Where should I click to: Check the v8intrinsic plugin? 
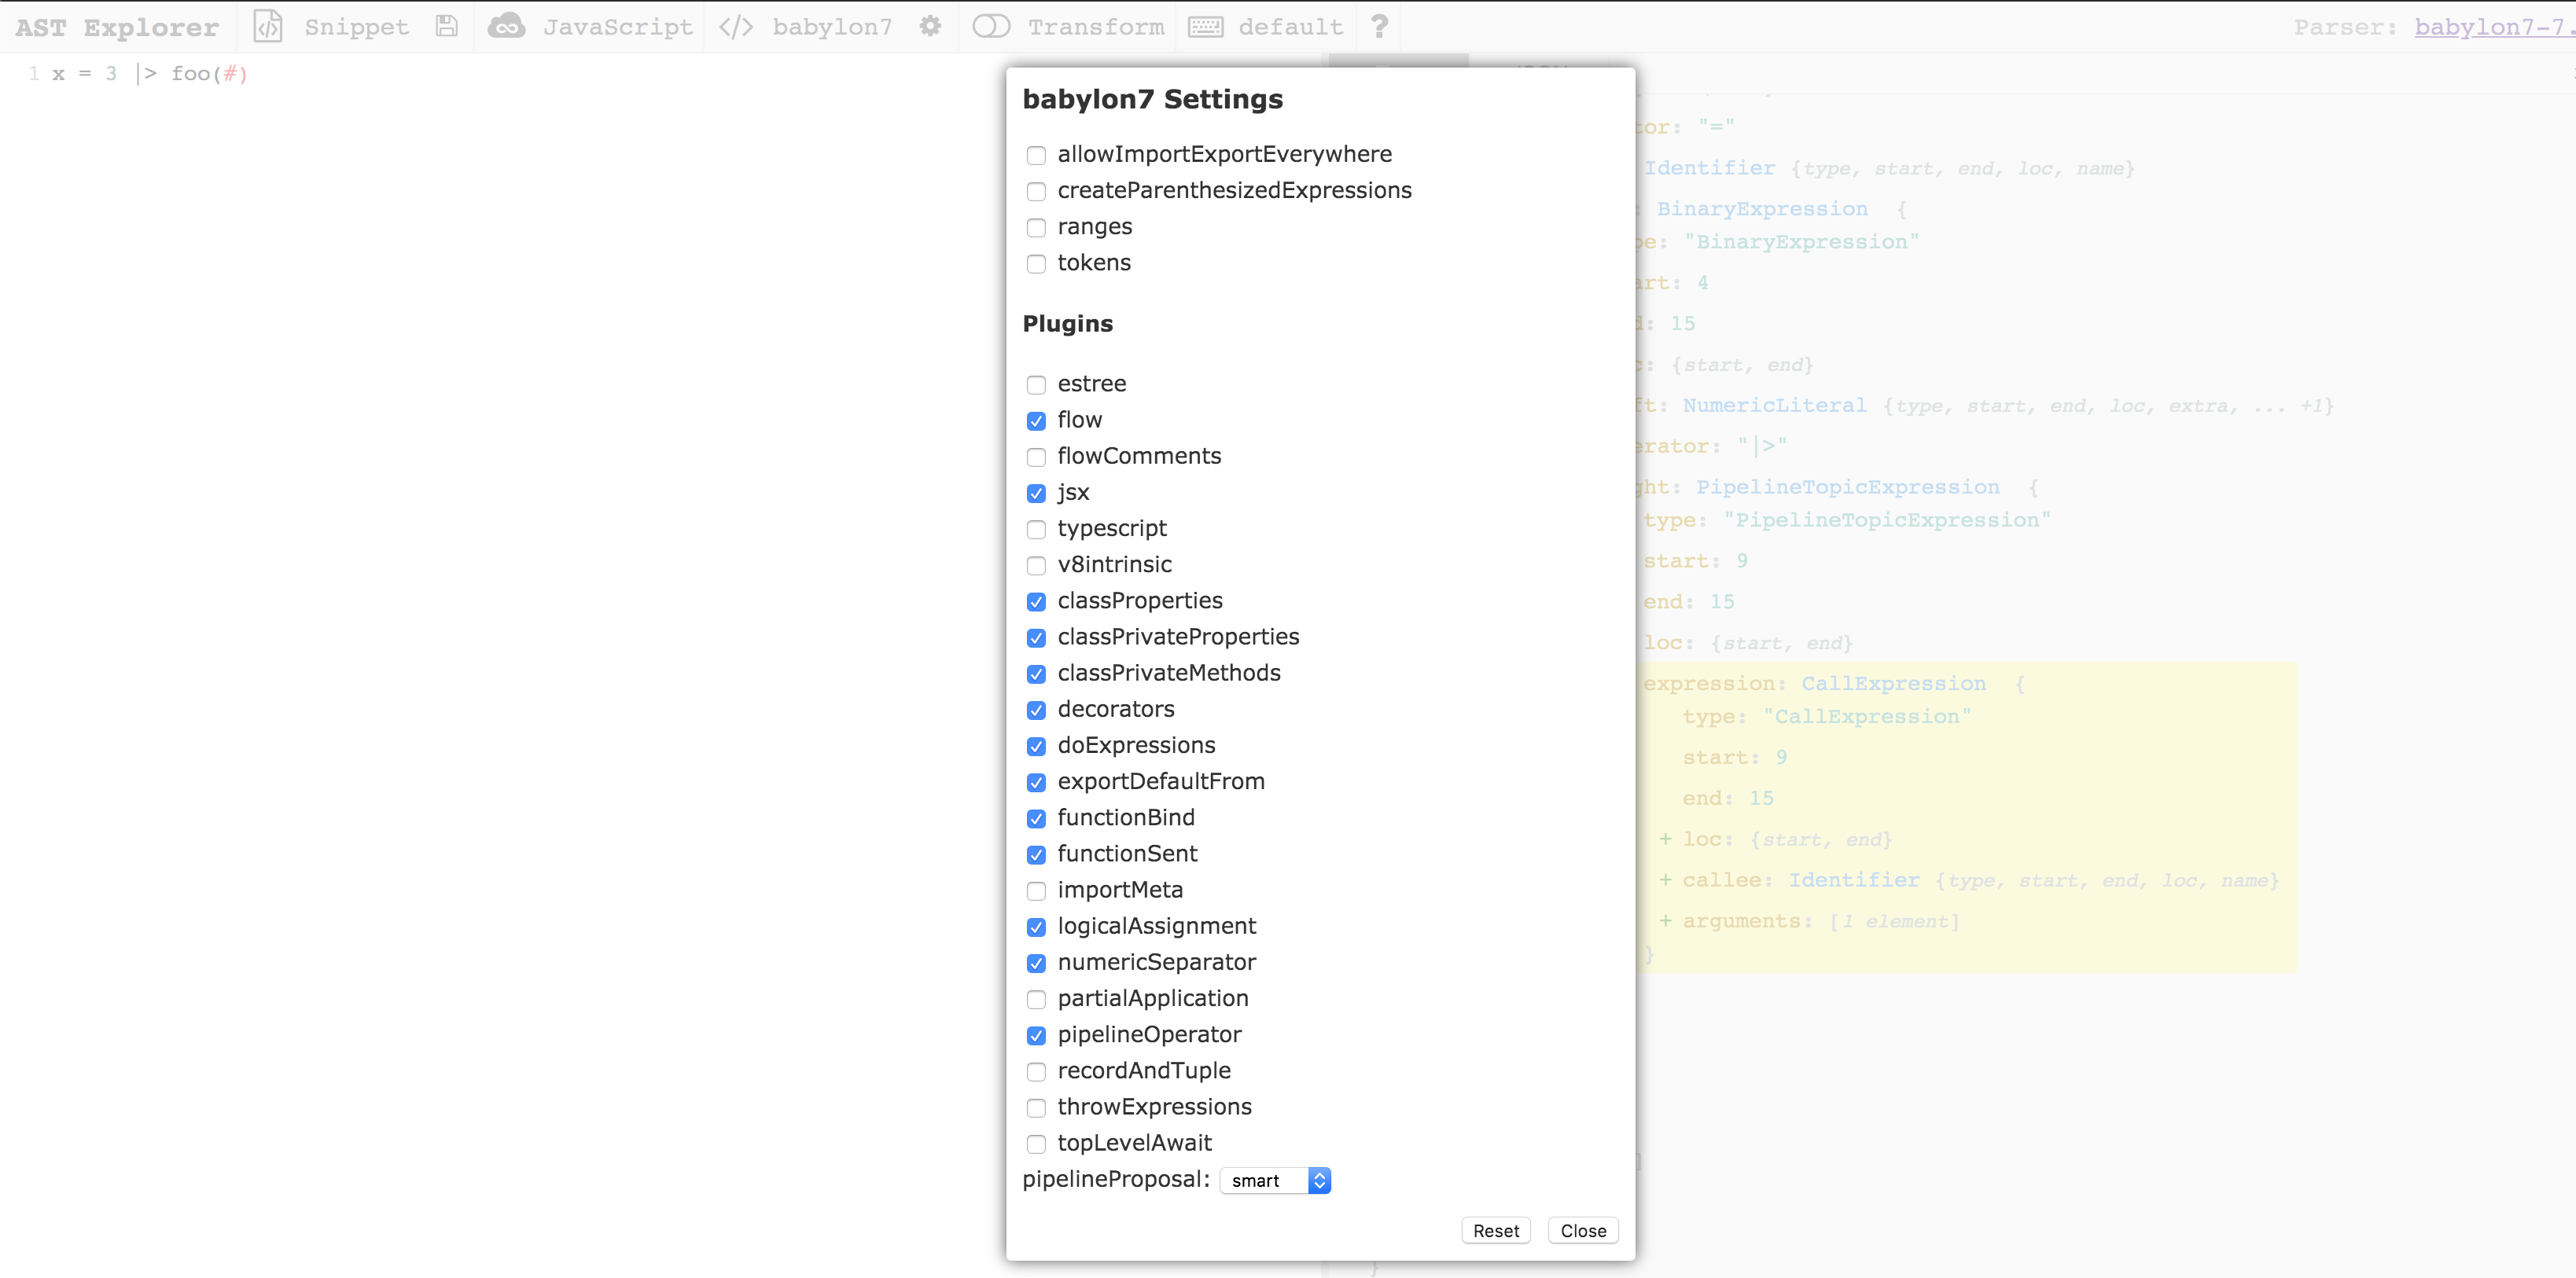click(x=1036, y=566)
